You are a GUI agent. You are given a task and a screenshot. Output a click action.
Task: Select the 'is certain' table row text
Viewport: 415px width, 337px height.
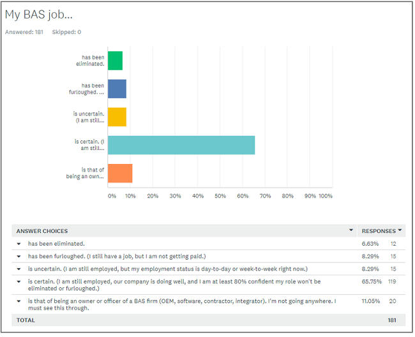pyautogui.click(x=174, y=285)
